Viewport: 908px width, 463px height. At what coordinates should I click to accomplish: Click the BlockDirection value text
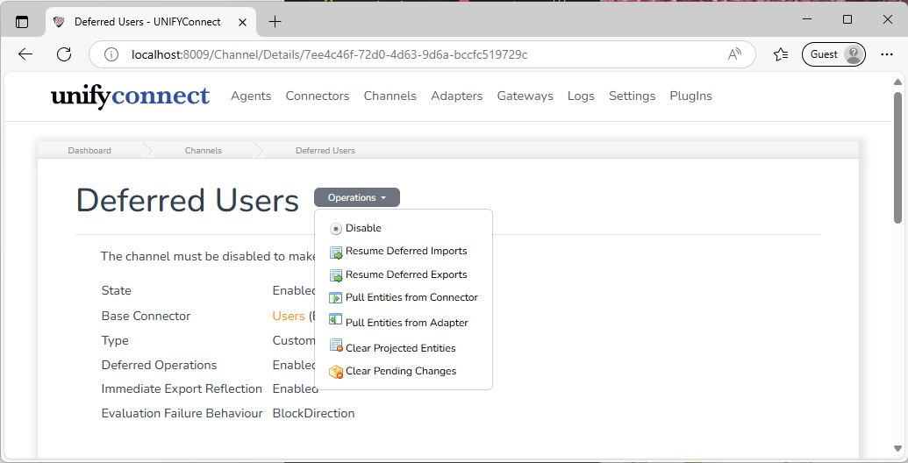[313, 413]
